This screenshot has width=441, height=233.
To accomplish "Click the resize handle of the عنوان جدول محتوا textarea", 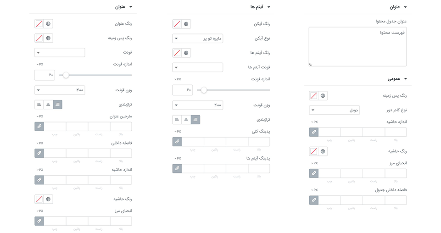I will tap(311, 64).
